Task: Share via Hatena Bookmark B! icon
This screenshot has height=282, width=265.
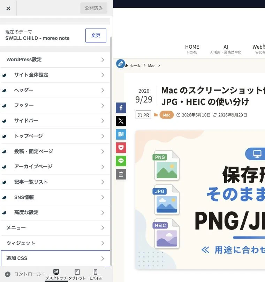Action: tap(121, 134)
